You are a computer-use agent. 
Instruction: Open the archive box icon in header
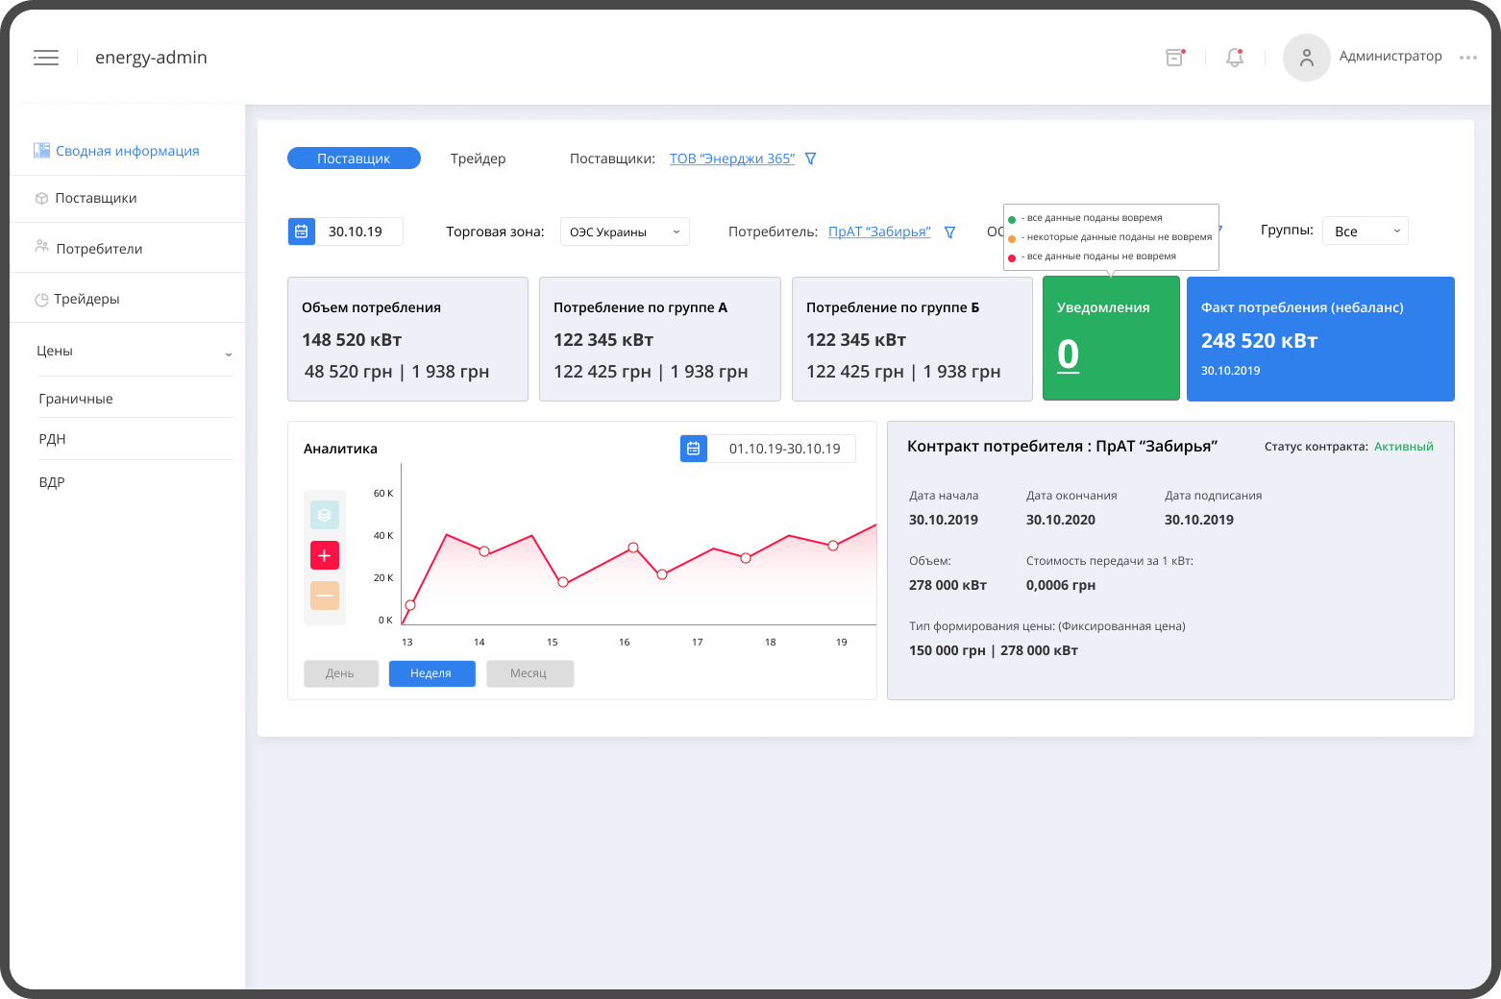coord(1174,58)
